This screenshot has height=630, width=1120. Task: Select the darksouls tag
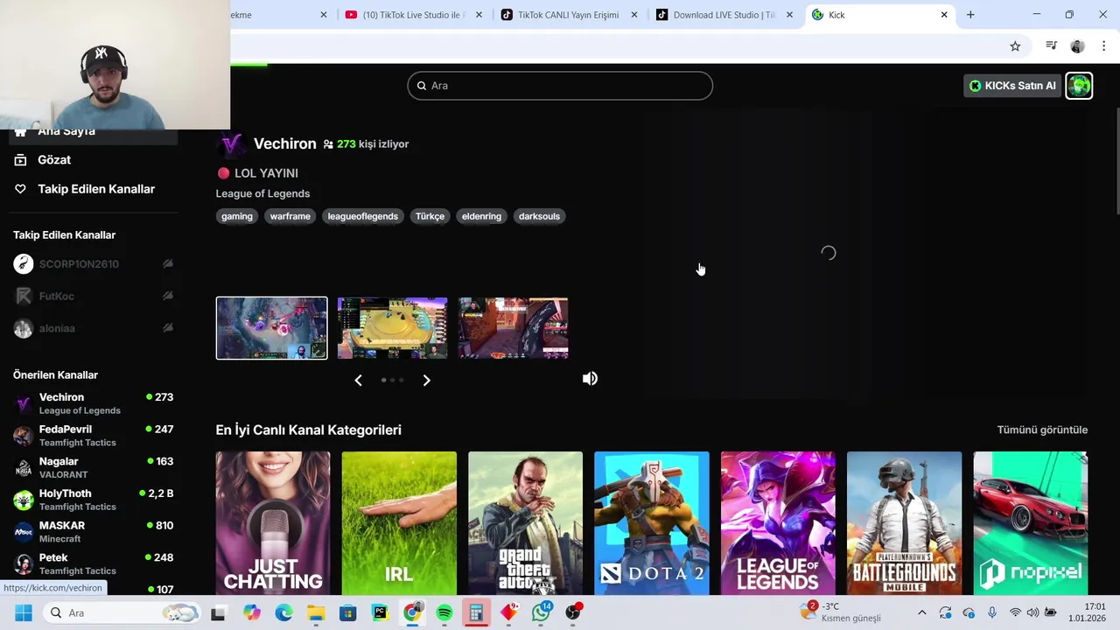[539, 216]
